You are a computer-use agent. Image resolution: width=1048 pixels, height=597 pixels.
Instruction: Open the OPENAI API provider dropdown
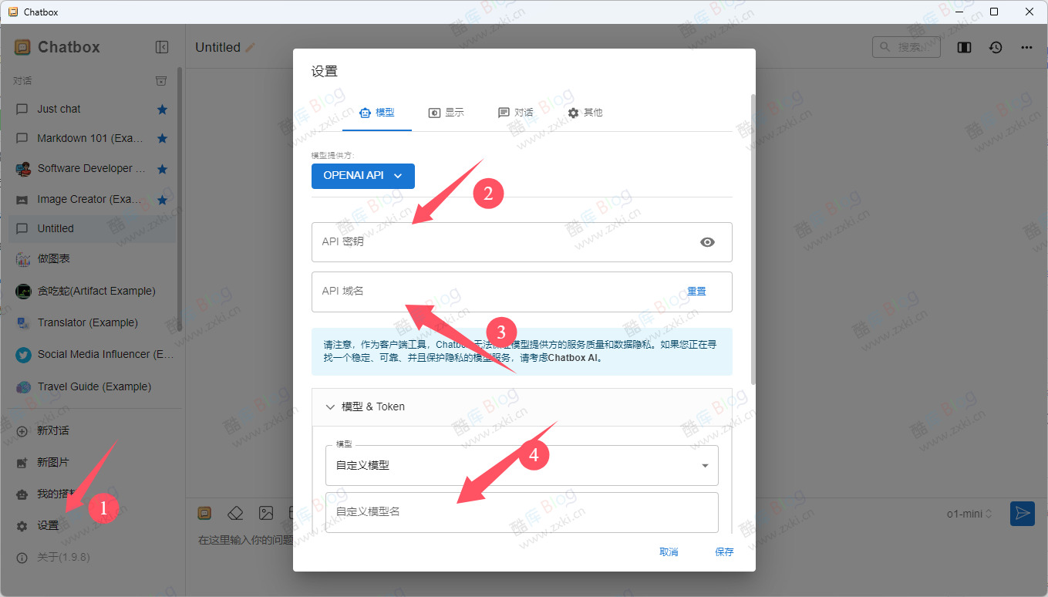click(362, 176)
